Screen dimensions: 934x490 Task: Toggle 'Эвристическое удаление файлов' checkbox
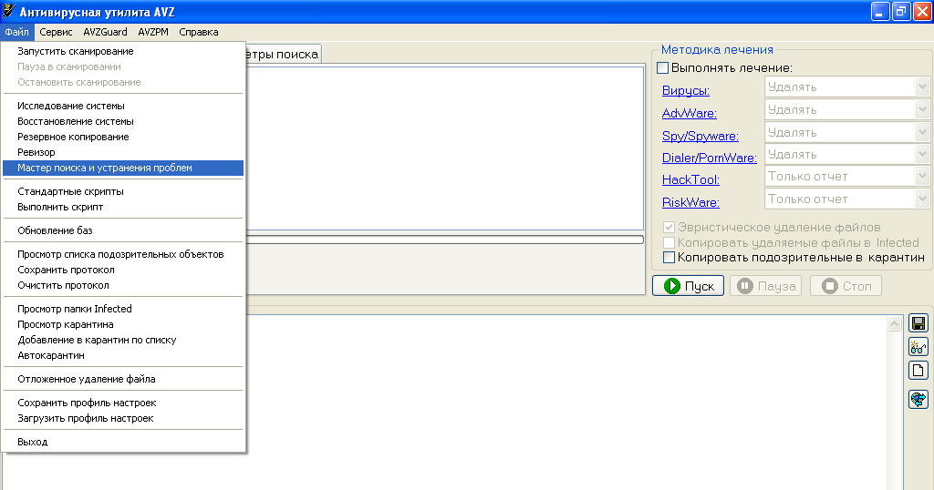click(x=669, y=227)
